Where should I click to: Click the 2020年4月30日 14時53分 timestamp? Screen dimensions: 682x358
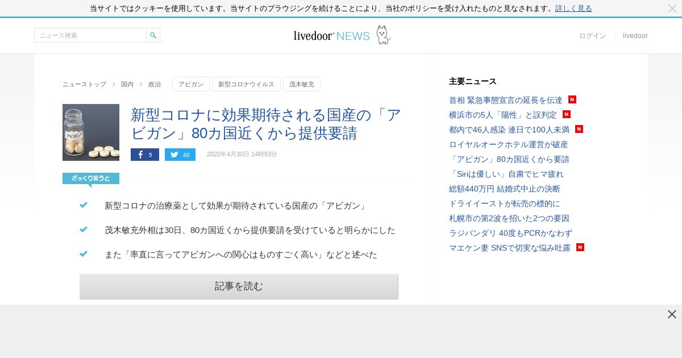[242, 155]
